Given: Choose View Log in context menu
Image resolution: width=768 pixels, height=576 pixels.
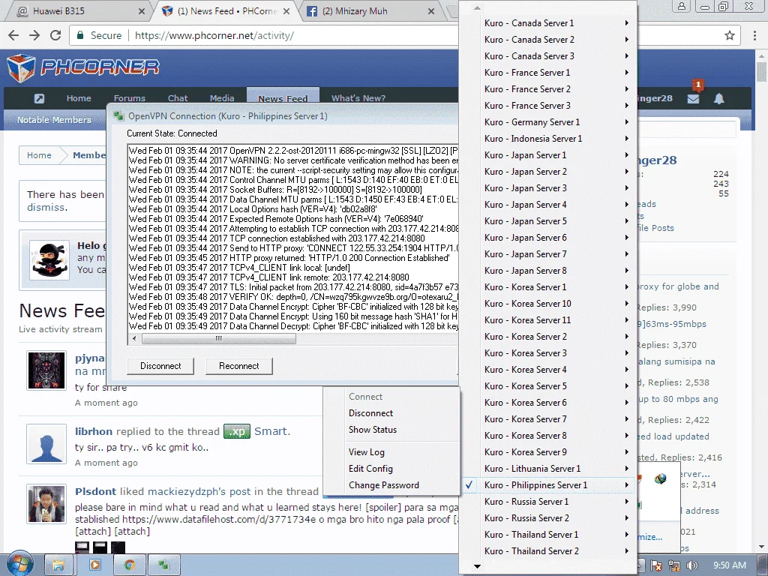Looking at the screenshot, I should (366, 452).
